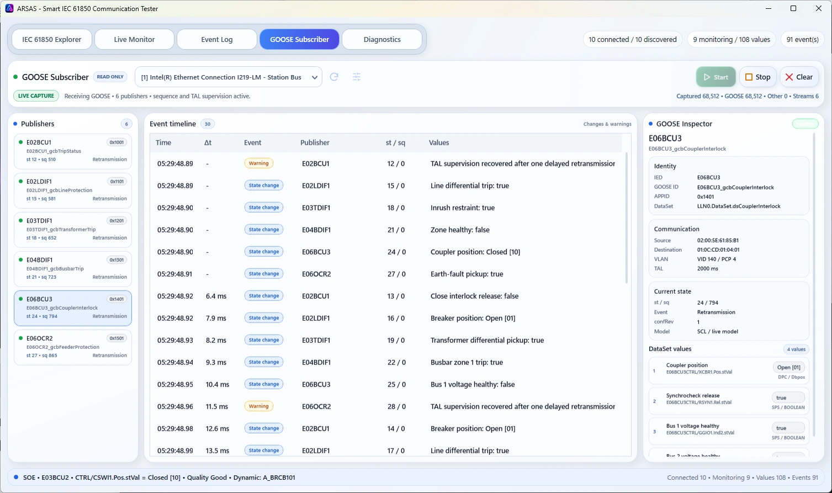This screenshot has height=493, width=832.
Task: Click the Changes & warnings filter label
Action: [607, 124]
